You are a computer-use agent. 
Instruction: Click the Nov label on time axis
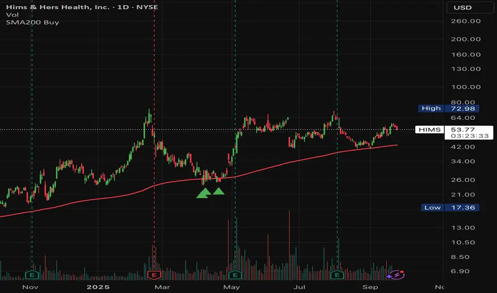click(30, 287)
